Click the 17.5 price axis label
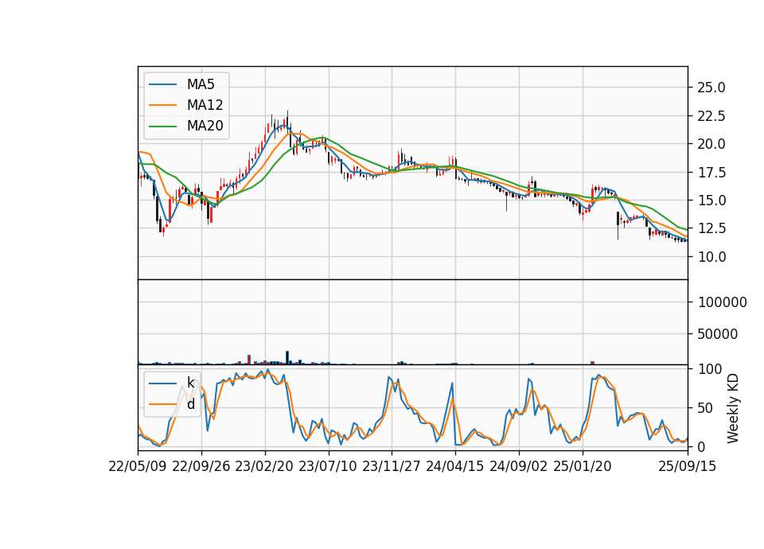 [711, 173]
